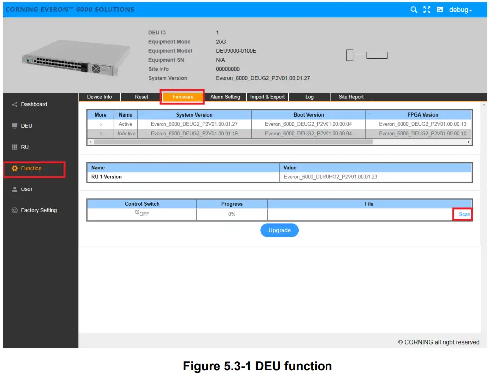The width and height of the screenshot is (490, 376).
Task: Click the DEU monitor icon
Action: click(14, 126)
